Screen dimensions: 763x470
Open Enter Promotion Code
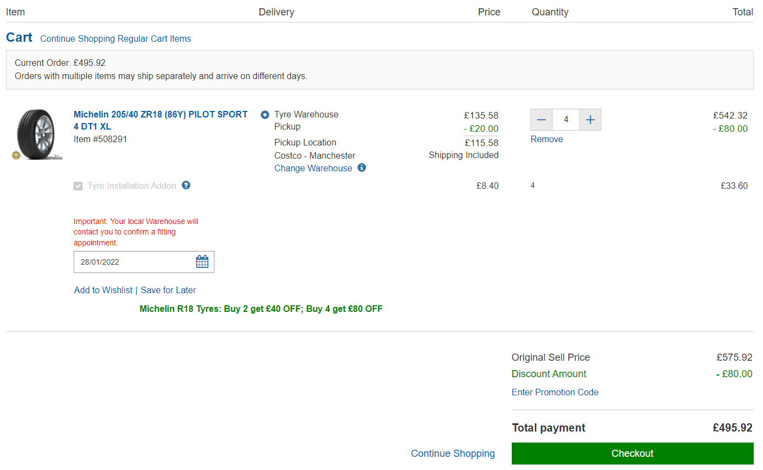(555, 392)
